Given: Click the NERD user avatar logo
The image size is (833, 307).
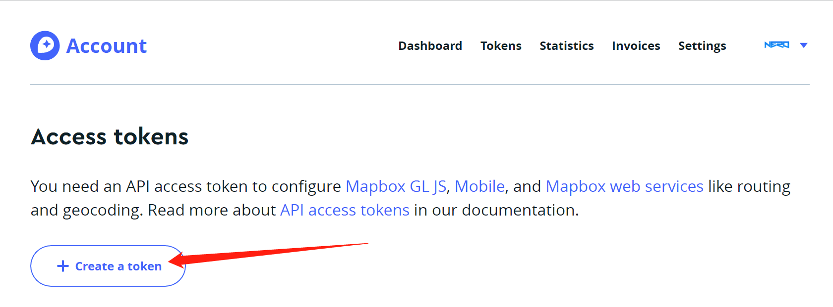Looking at the screenshot, I should [776, 45].
